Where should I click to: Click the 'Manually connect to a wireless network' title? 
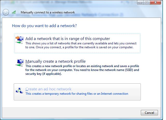(48, 12)
